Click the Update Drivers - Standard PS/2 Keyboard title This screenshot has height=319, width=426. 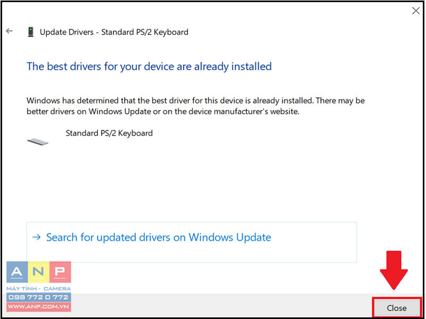114,32
